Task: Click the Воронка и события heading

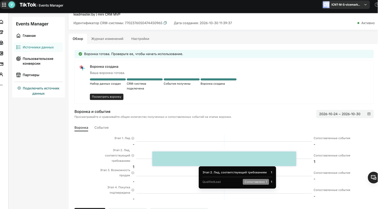Action: tap(92, 111)
